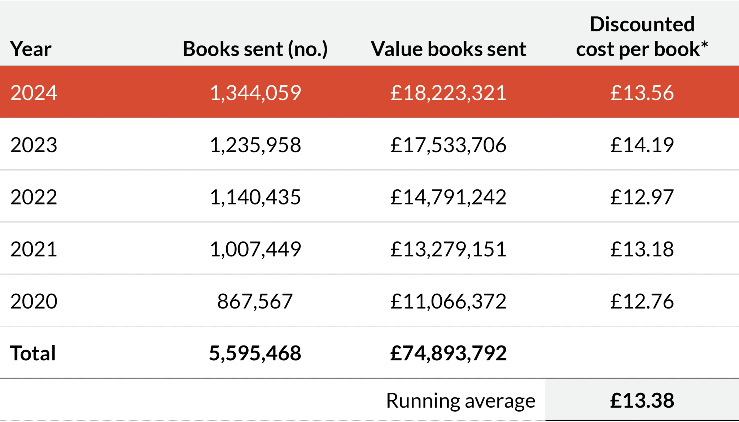Click the Books sent (no.) column header

point(255,49)
